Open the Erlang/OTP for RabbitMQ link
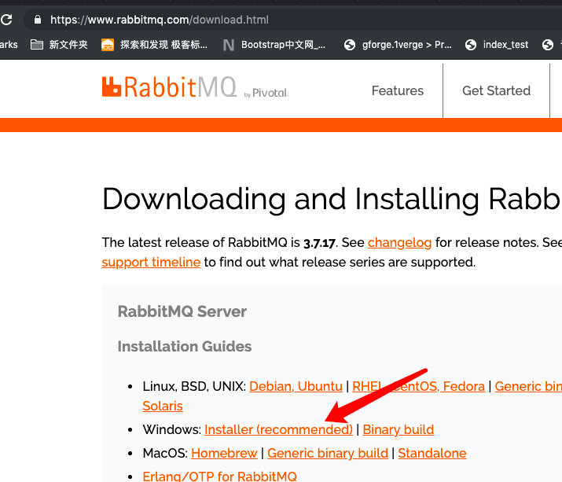The image size is (562, 482). click(x=220, y=476)
